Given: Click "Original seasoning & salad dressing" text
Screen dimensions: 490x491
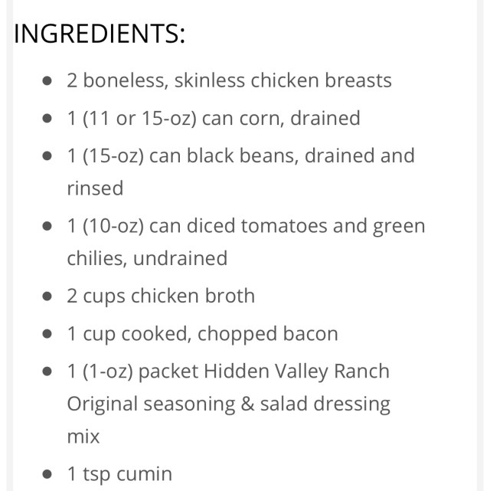Looking at the screenshot, I should click(x=228, y=404).
